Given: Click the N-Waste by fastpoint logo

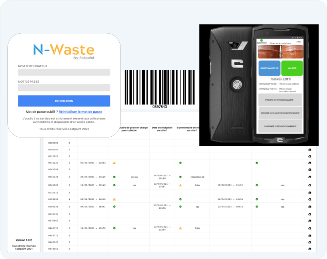Looking at the screenshot, I should [64, 52].
